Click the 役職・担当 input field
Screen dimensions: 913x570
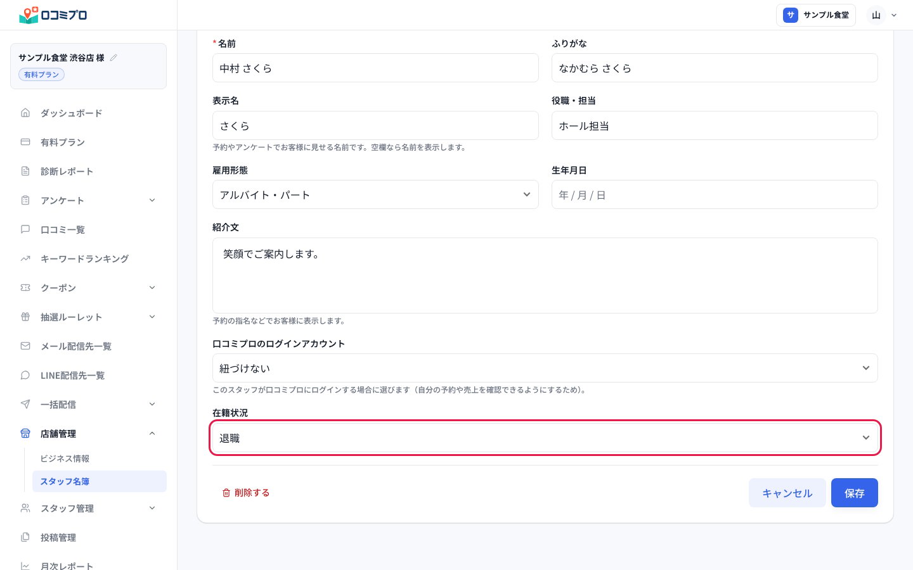click(x=715, y=125)
